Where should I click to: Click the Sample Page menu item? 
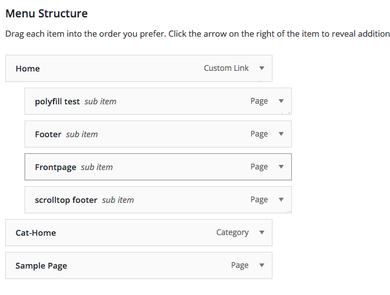click(x=41, y=265)
